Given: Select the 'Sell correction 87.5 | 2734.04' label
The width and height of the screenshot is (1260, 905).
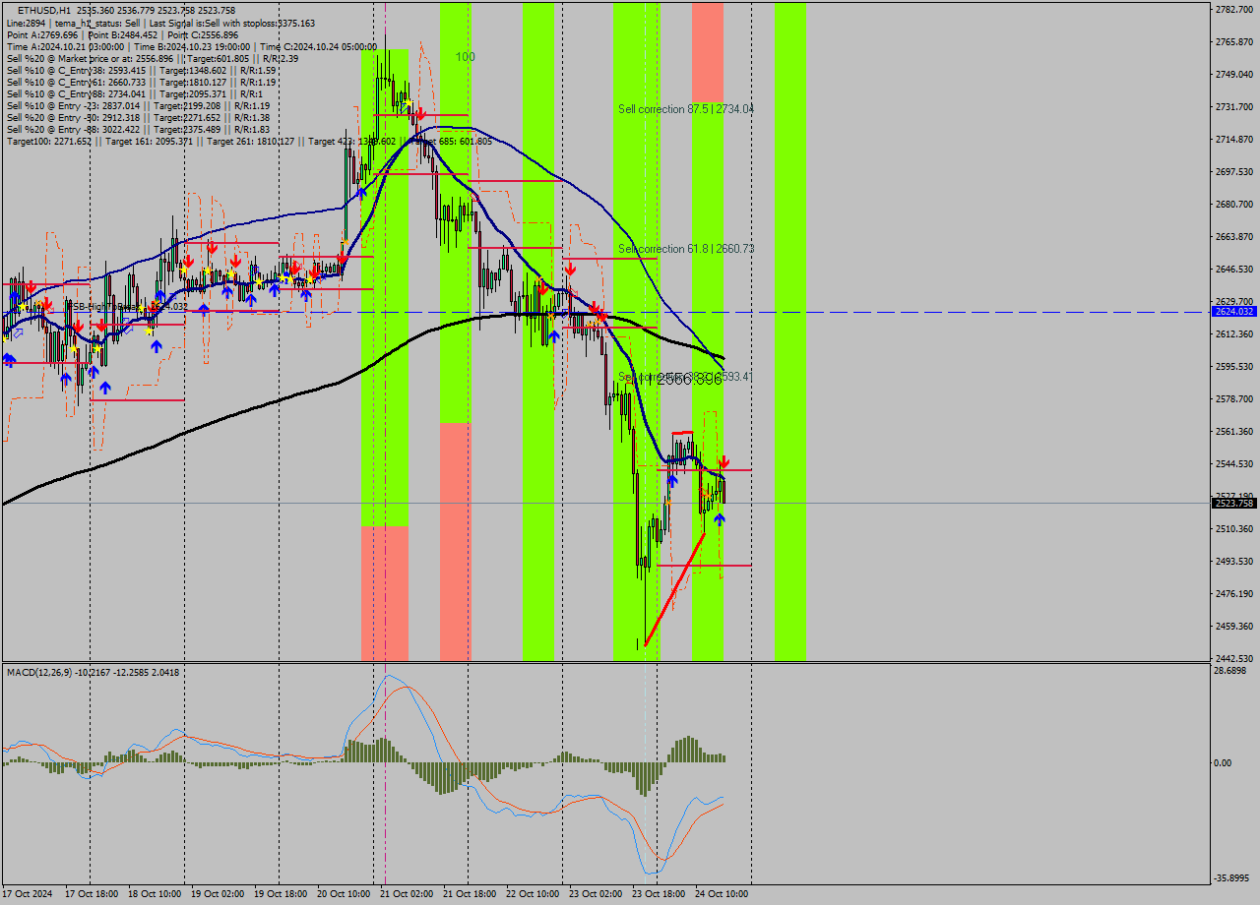Looking at the screenshot, I should (686, 109).
